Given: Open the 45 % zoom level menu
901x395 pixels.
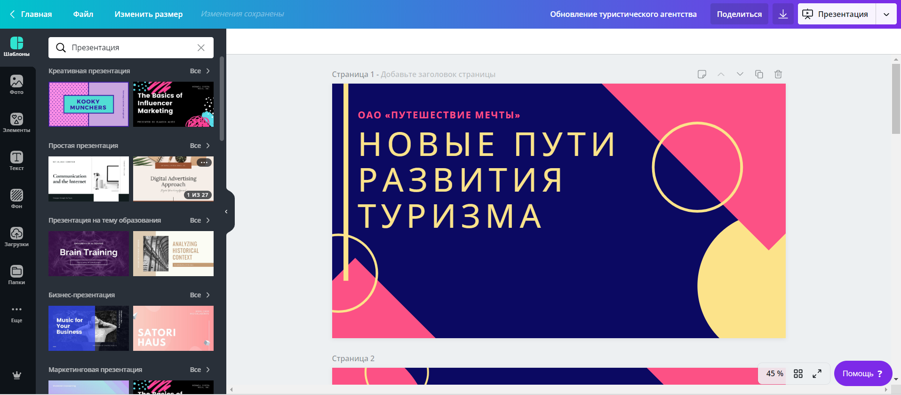Looking at the screenshot, I should coord(774,373).
